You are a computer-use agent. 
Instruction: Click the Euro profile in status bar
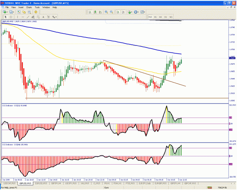point(107,188)
